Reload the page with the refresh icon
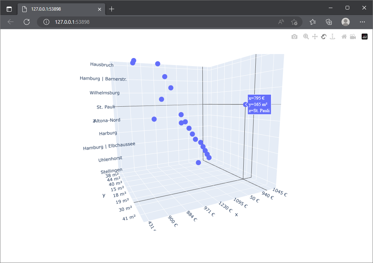The height and width of the screenshot is (263, 373). point(27,22)
